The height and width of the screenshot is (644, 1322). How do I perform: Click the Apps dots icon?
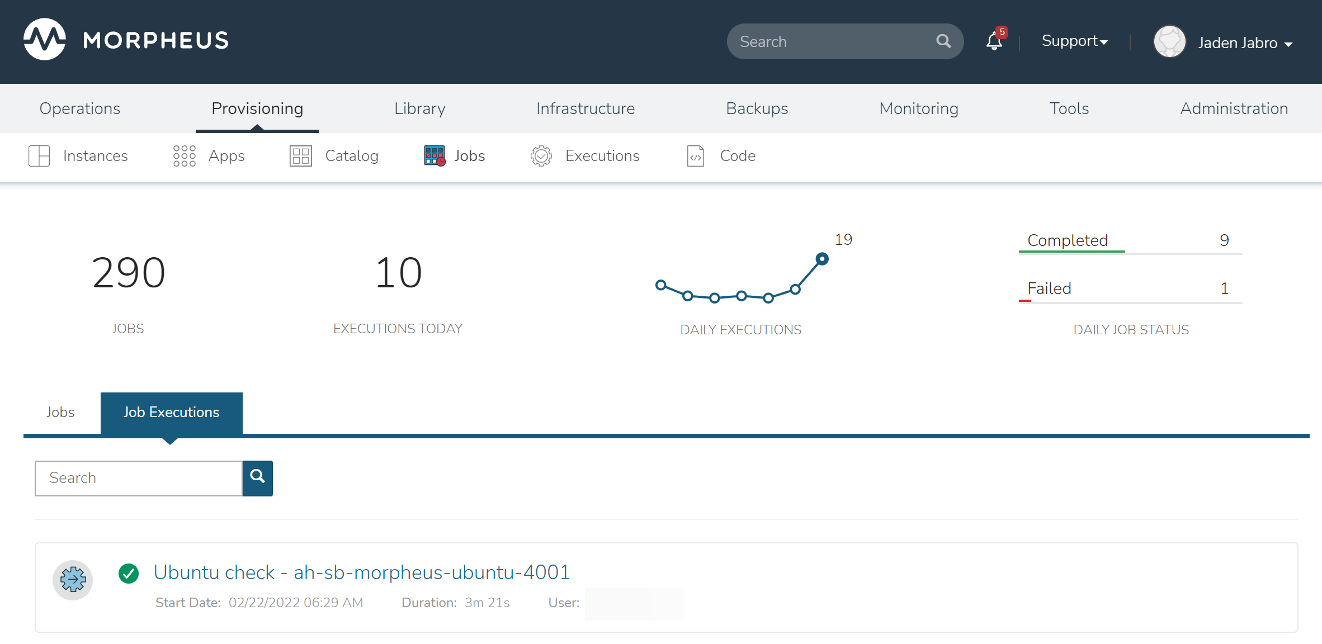[x=184, y=156]
